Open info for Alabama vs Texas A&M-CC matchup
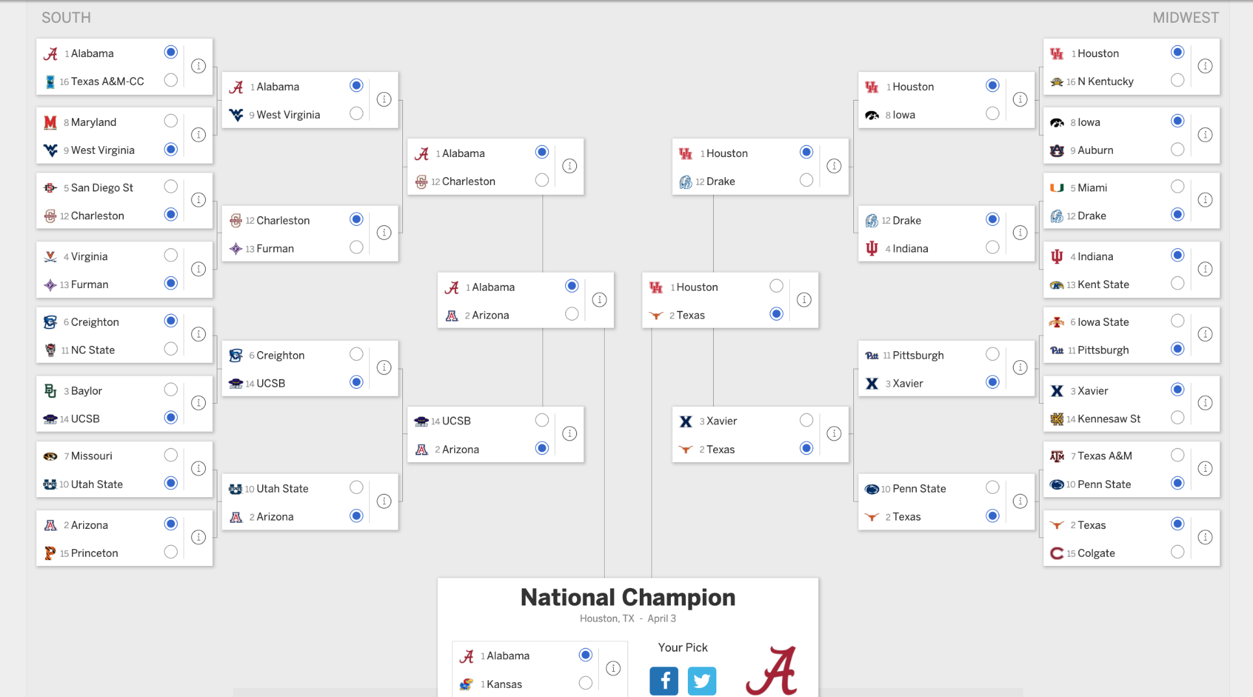Screen dimensions: 1253x697 [199, 66]
